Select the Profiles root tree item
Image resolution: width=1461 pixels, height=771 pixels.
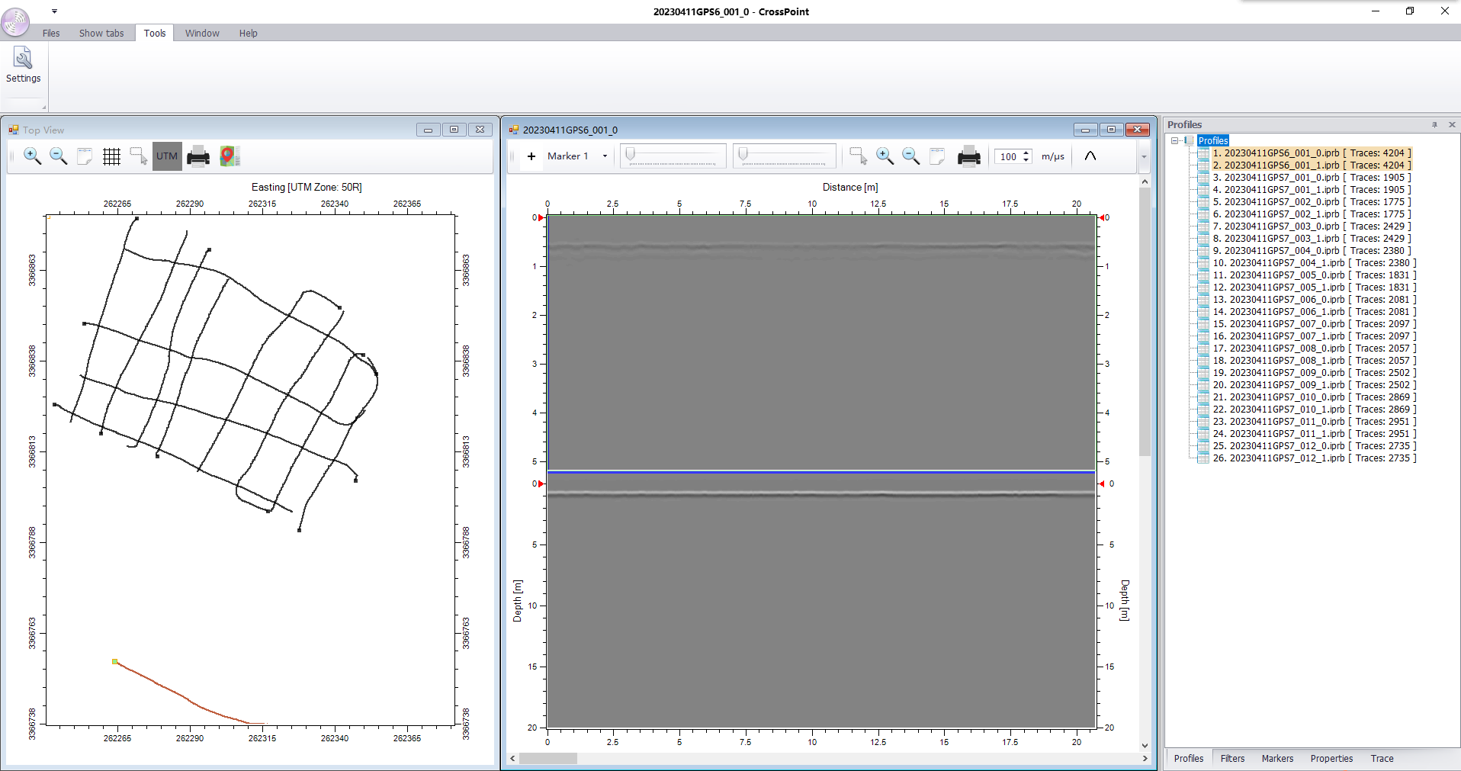[1212, 140]
